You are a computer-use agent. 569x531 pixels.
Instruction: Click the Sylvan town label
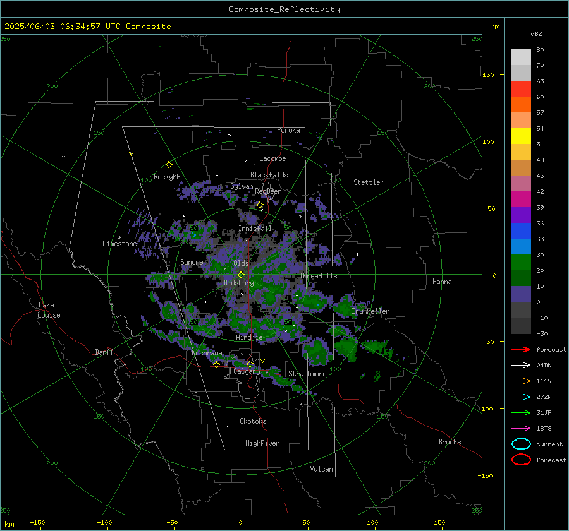[x=242, y=186]
